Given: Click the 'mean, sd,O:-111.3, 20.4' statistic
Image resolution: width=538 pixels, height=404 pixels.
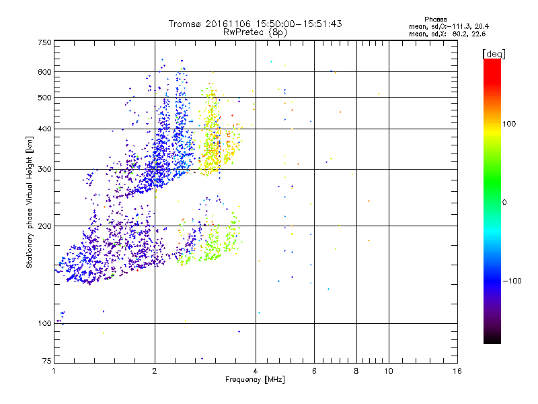Looking at the screenshot, I should point(449,26).
